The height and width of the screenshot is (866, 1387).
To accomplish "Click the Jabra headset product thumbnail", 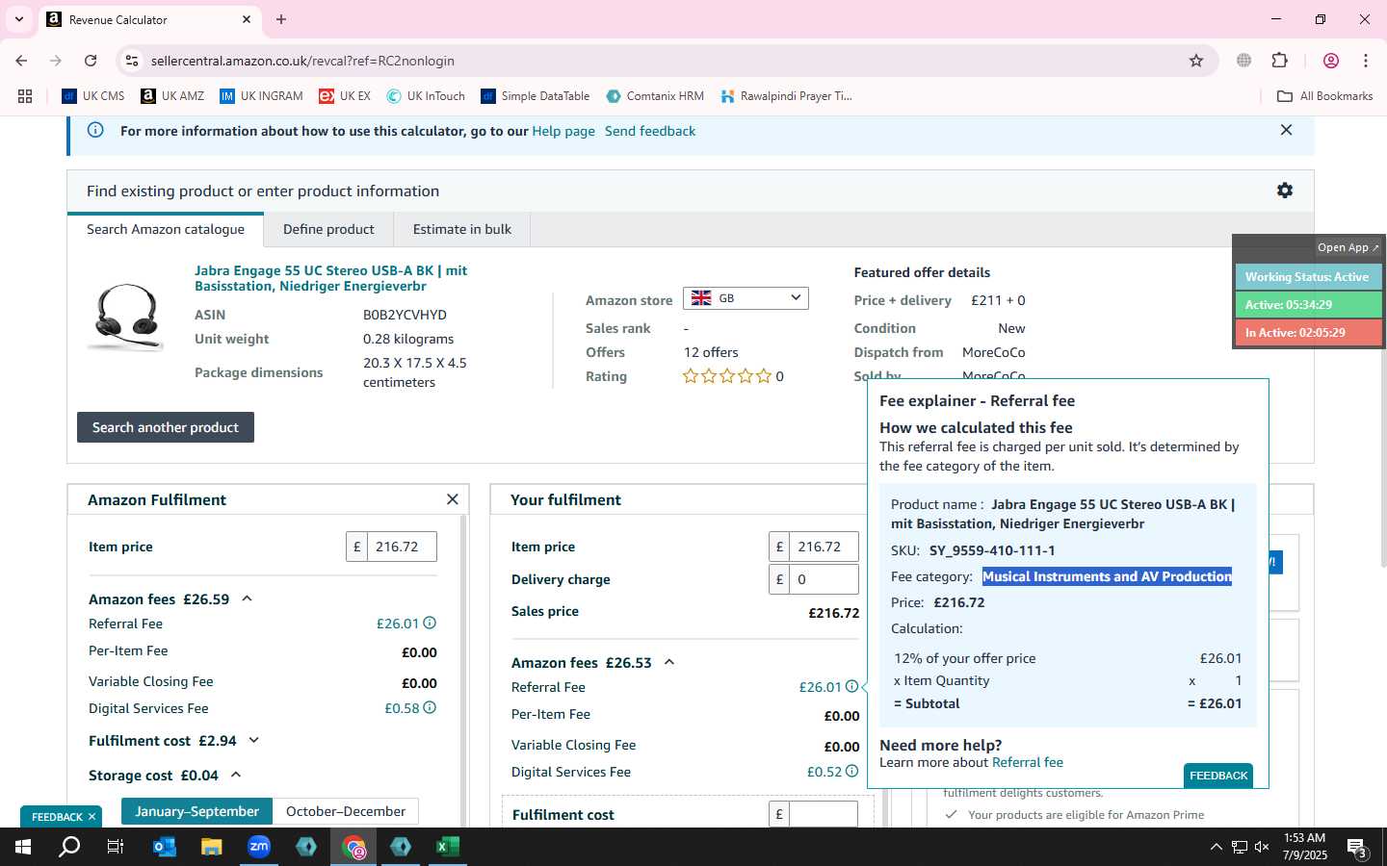I will tap(126, 317).
